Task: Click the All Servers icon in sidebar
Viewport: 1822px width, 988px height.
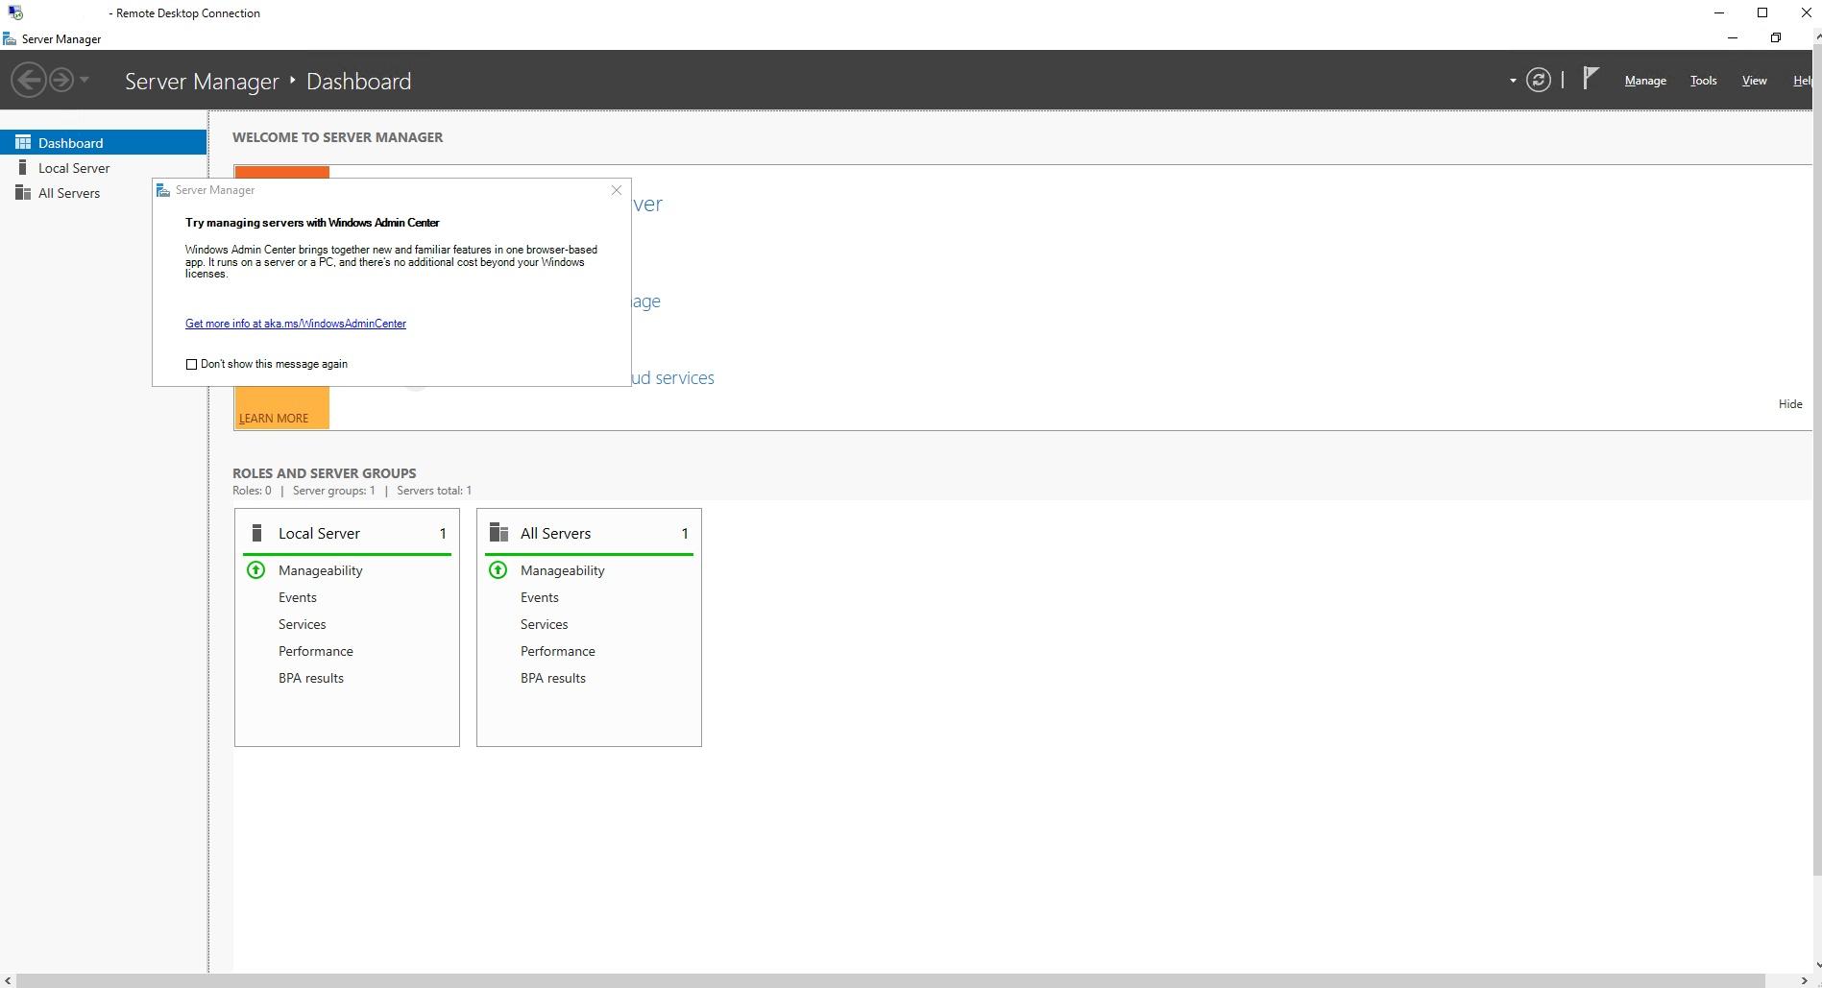Action: tap(23, 192)
